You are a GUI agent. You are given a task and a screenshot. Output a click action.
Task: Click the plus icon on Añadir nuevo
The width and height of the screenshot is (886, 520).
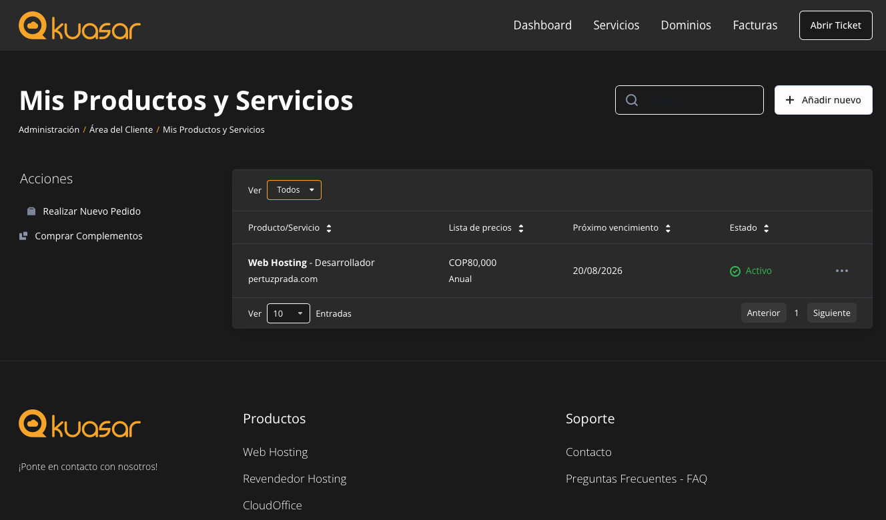point(789,99)
